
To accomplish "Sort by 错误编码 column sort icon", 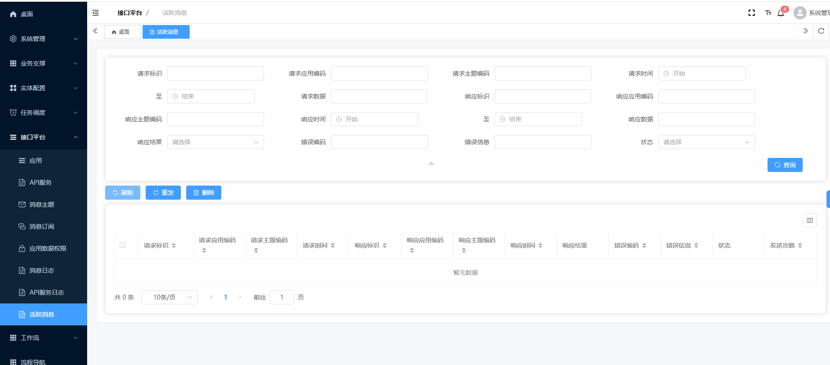I will pyautogui.click(x=644, y=245).
